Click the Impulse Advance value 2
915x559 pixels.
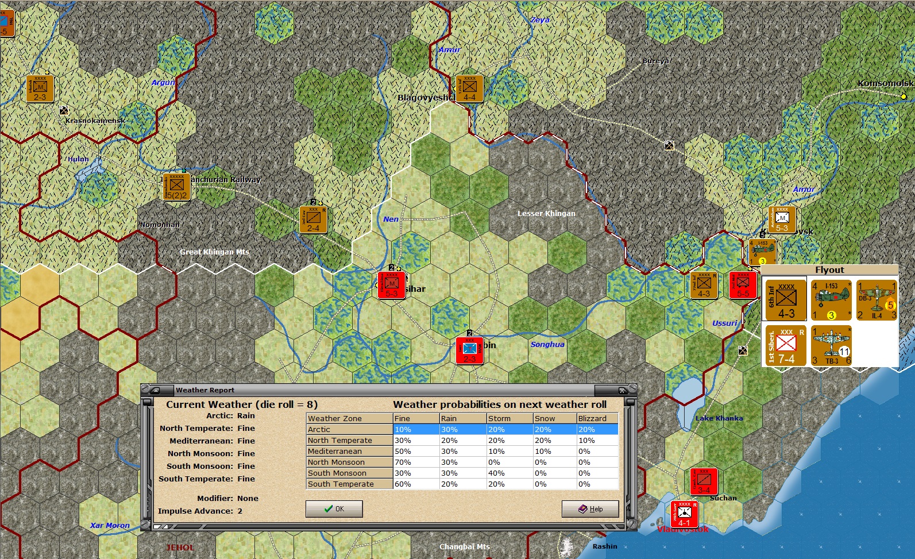click(x=240, y=511)
